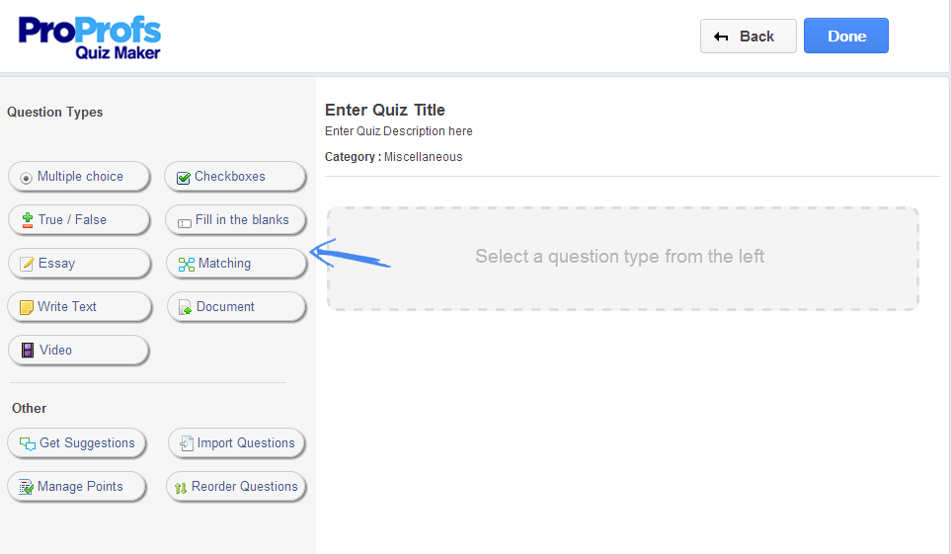The width and height of the screenshot is (951, 554).
Task: Click the True / False icon
Action: pyautogui.click(x=27, y=220)
